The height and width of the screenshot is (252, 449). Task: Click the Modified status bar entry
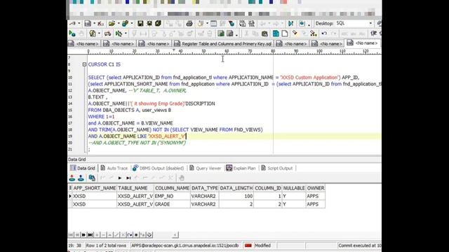point(262,246)
